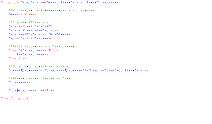This screenshot has width=212, height=124.
Task: Click the keyword Если
Action: pos(12,50)
